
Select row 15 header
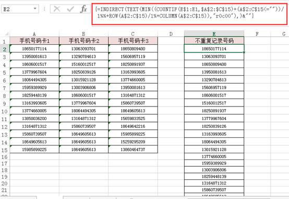[x=4, y=150]
